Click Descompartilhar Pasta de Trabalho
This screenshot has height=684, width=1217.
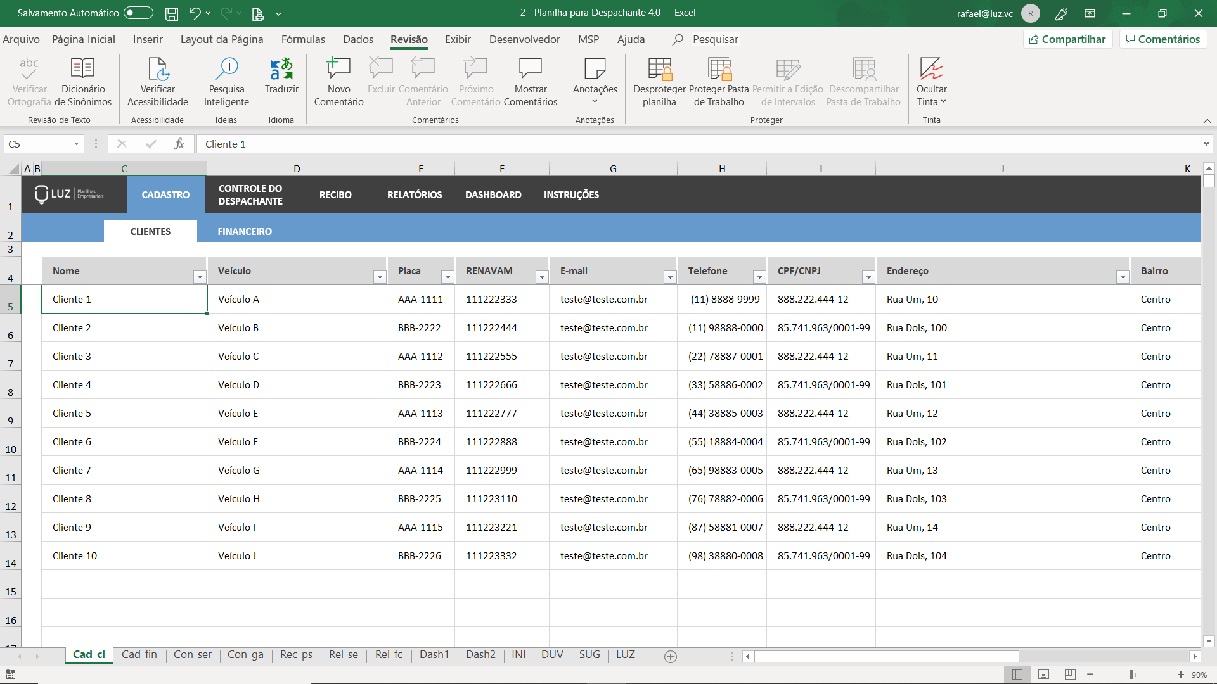coord(863,82)
